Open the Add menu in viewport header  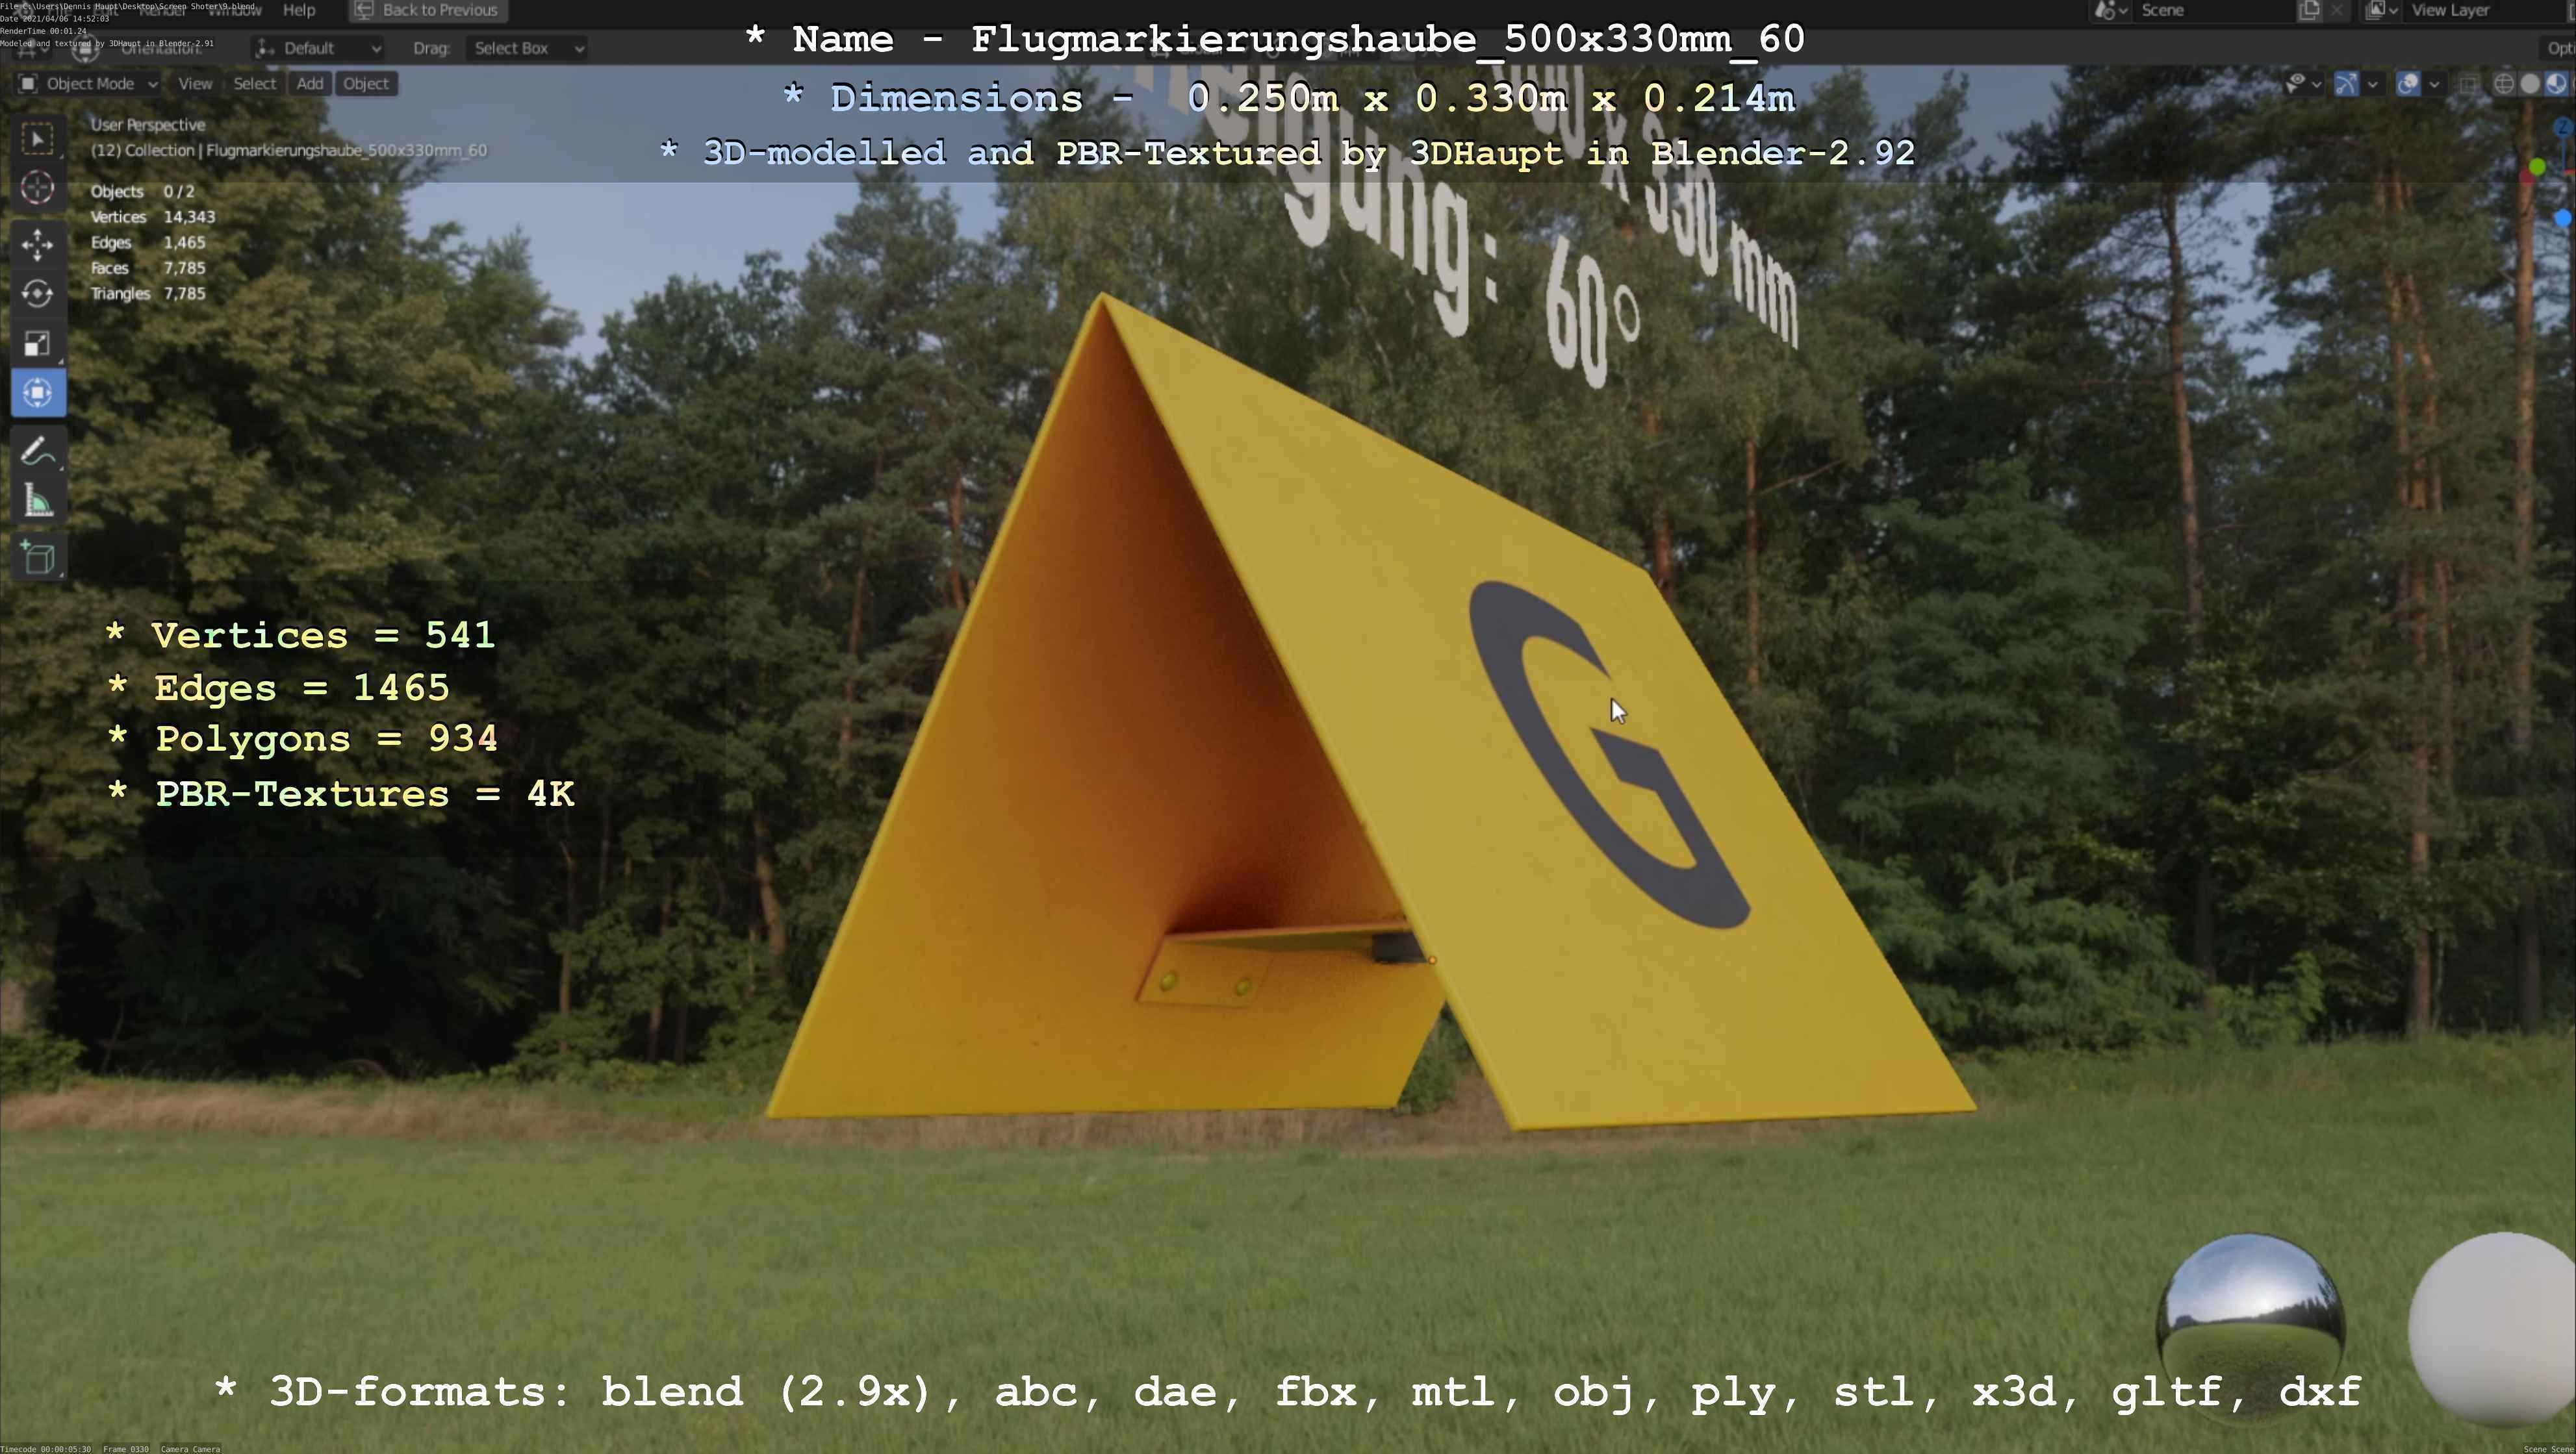click(x=310, y=84)
